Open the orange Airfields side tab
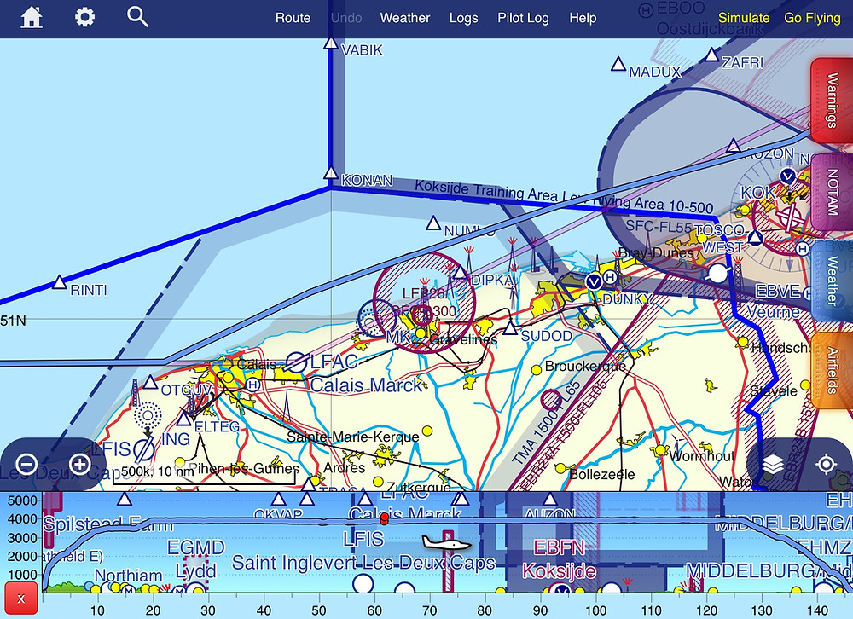853x619 pixels. click(832, 370)
